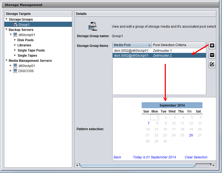Select the D60COS6 tree item label

tap(26, 71)
